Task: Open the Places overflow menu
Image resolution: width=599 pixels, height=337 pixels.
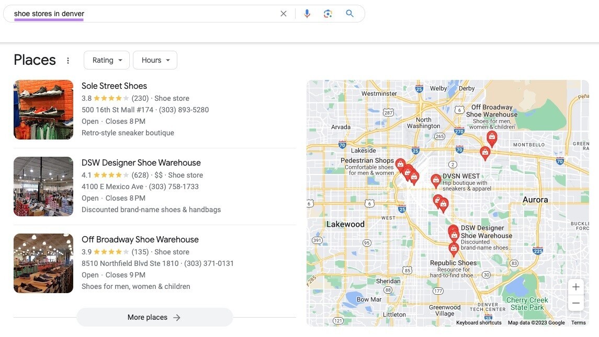Action: pyautogui.click(x=68, y=60)
